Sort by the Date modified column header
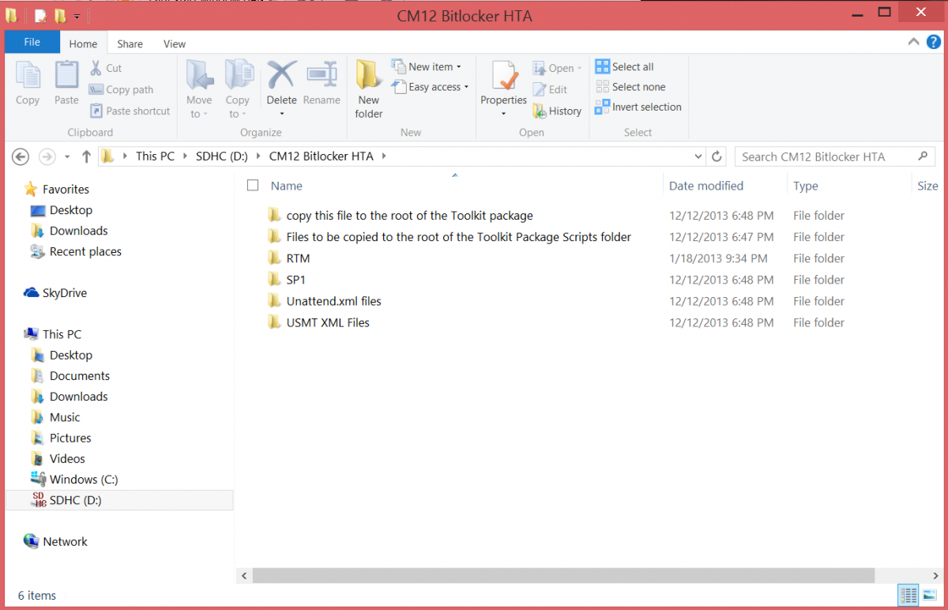Screen dimensions: 948x610 click(x=706, y=186)
